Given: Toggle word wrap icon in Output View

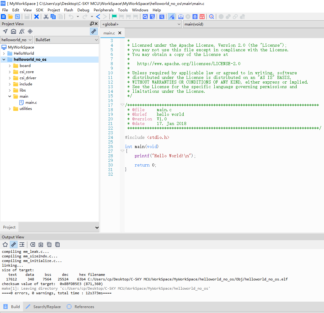Looking at the screenshot, I should (22, 245).
